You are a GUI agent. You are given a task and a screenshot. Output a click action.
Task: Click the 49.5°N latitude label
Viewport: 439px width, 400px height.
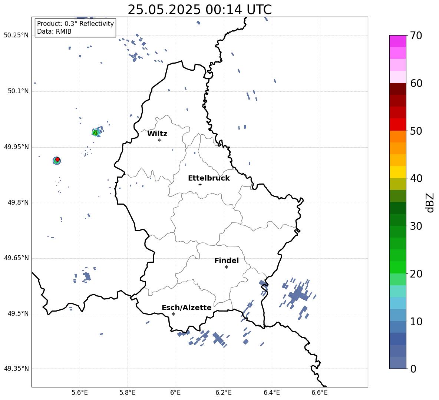pos(18,314)
